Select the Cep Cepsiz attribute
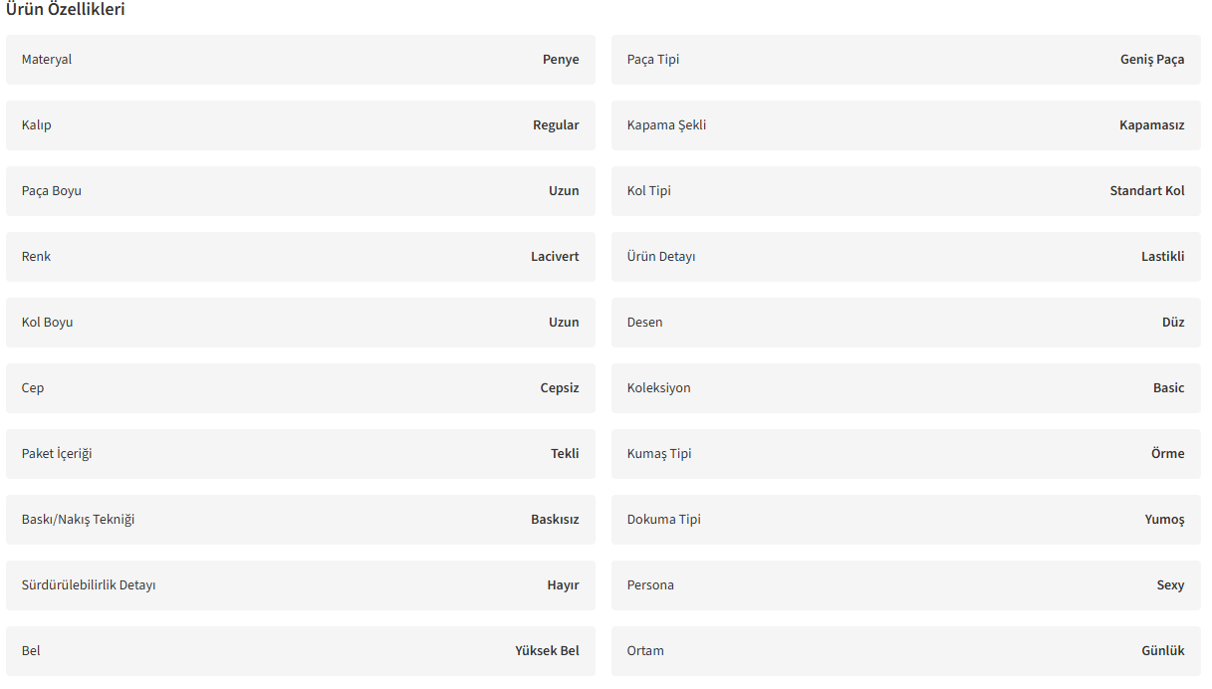 click(301, 388)
